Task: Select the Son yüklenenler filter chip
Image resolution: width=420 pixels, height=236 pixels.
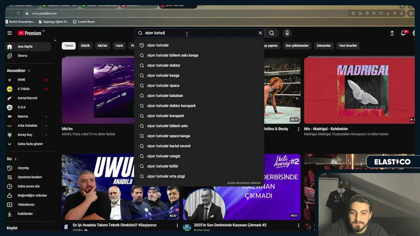Action: [x=297, y=46]
